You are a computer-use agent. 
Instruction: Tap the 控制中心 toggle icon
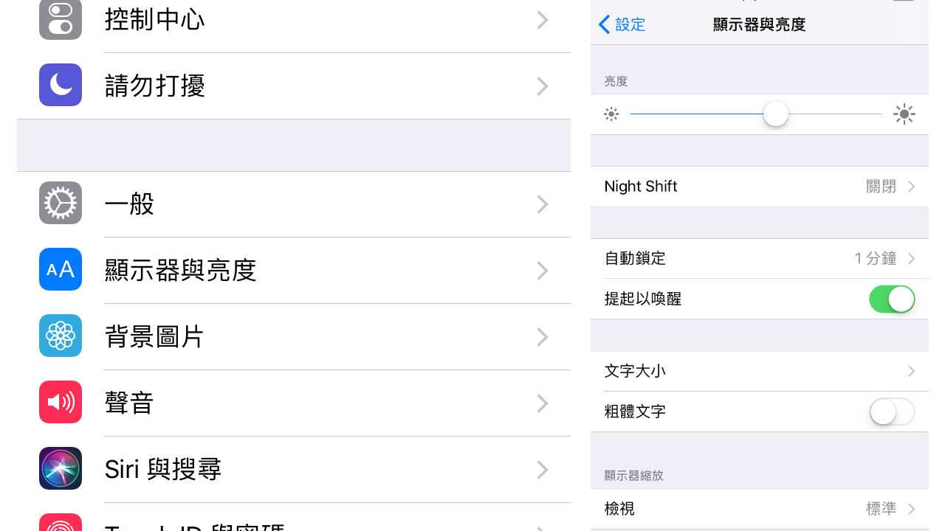[x=61, y=18]
